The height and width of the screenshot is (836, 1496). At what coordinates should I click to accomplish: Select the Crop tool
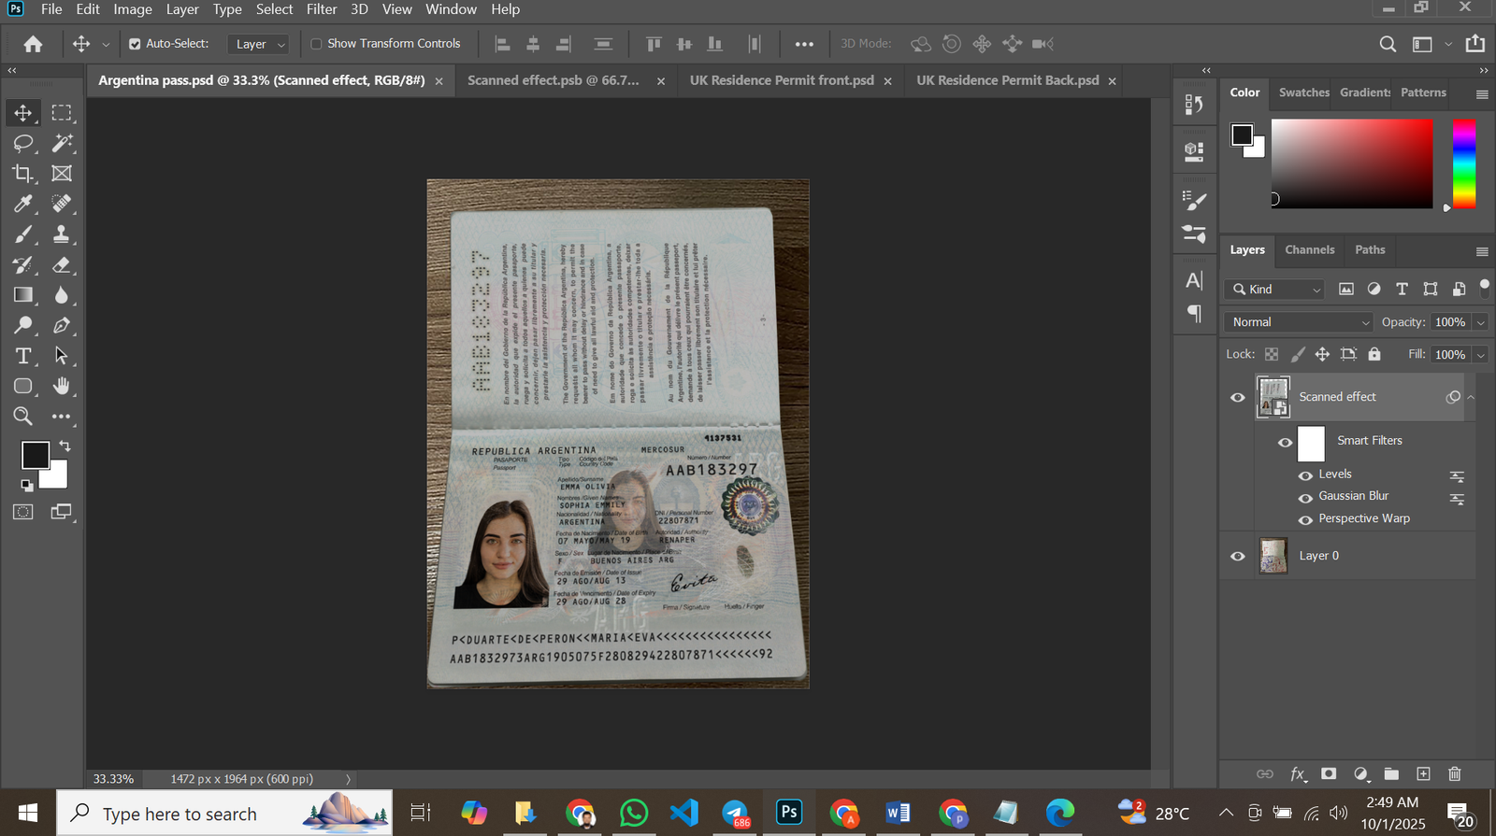pyautogui.click(x=22, y=174)
